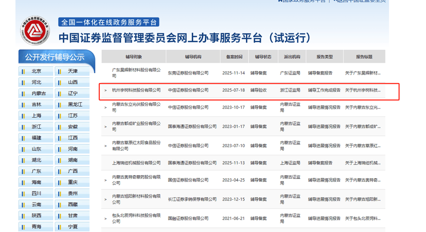The width and height of the screenshot is (426, 232).
Task: Click the 报告类型 column header
Action: pos(325,57)
